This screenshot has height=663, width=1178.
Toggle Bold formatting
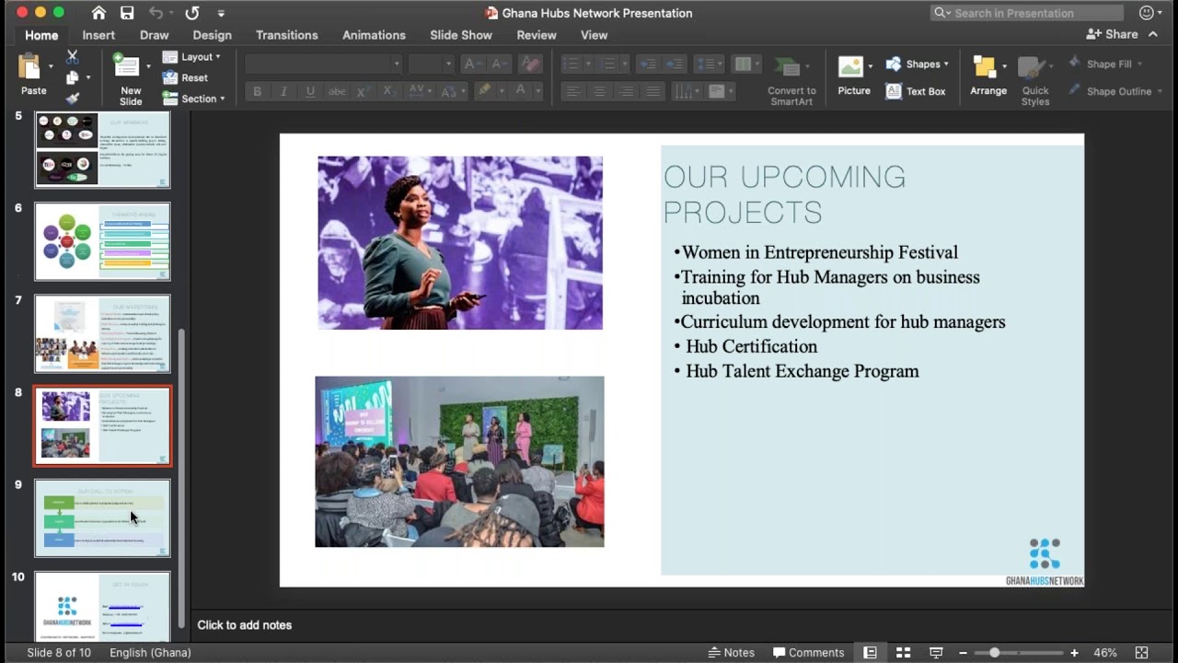pyautogui.click(x=257, y=91)
